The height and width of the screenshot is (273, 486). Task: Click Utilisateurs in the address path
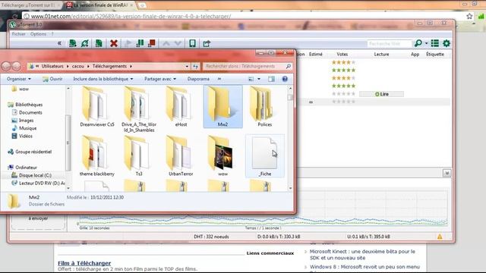tap(52, 66)
